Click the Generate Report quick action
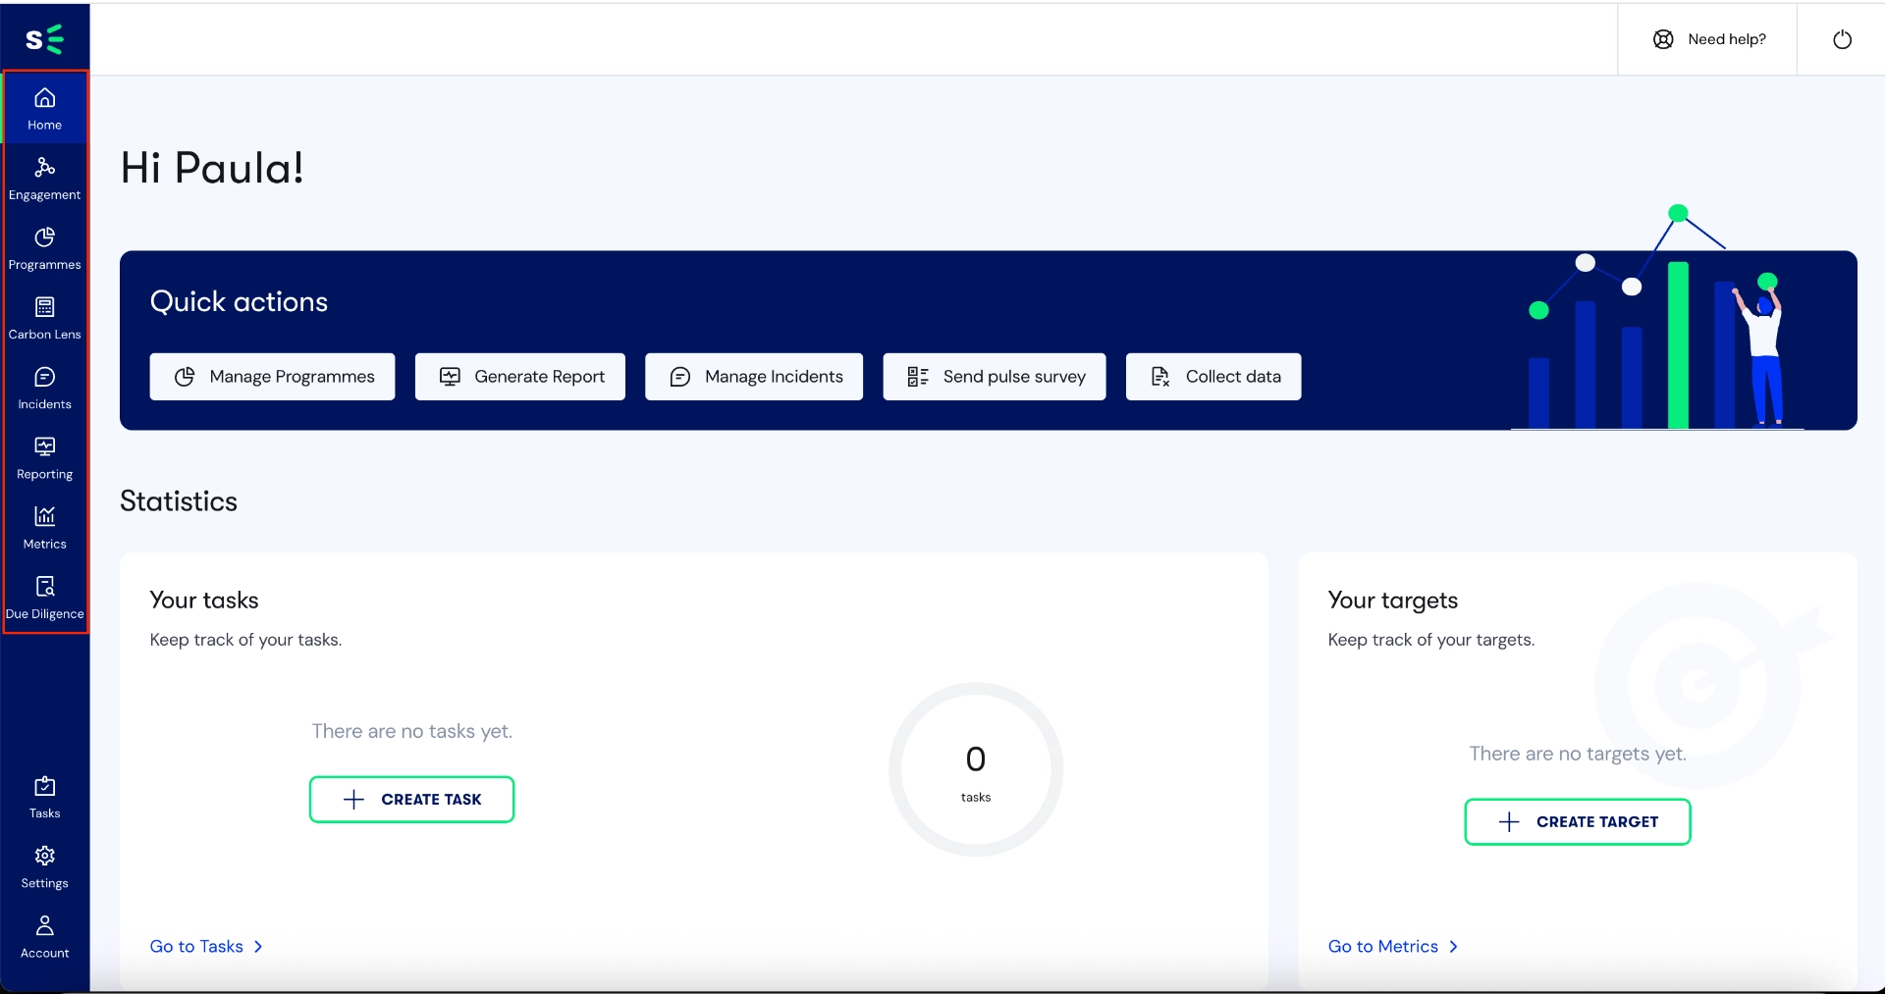The height and width of the screenshot is (994, 1885). [520, 377]
